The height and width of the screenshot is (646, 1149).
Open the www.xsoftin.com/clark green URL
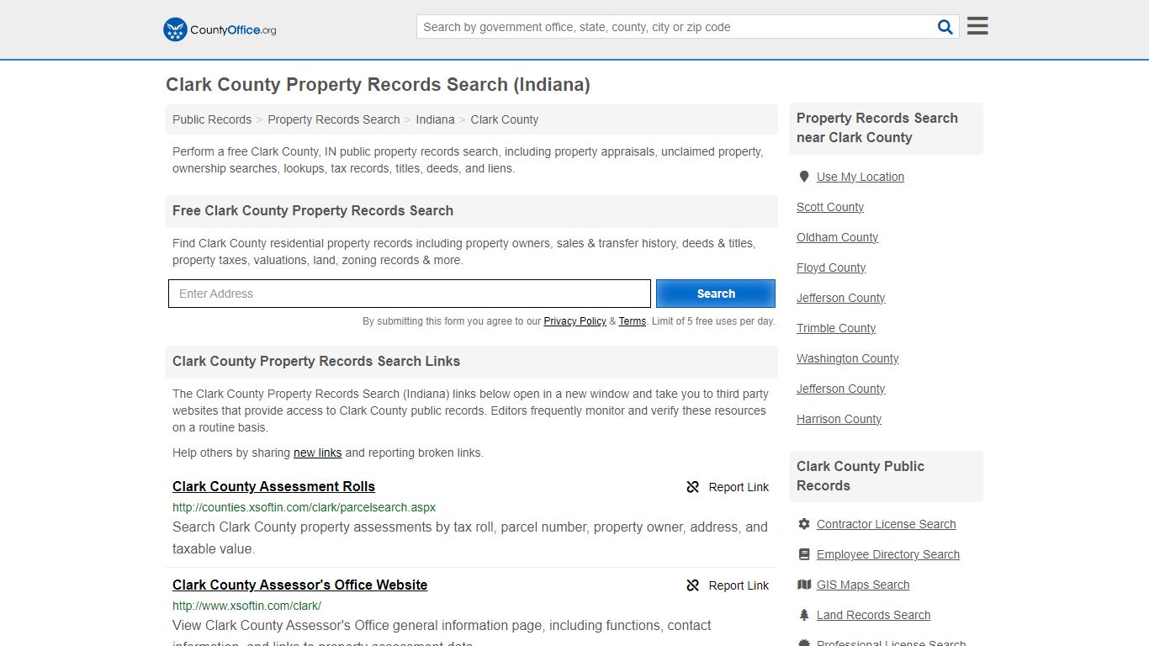[x=246, y=606]
